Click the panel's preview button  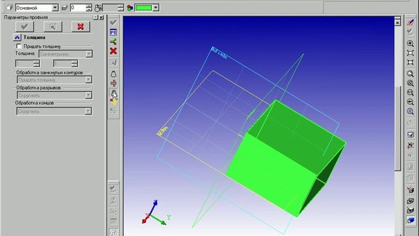pyautogui.click(x=52, y=27)
